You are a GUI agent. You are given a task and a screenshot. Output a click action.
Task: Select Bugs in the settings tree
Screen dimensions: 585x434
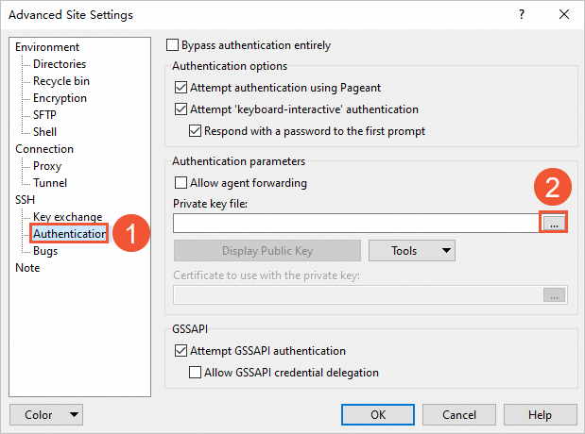(x=45, y=251)
